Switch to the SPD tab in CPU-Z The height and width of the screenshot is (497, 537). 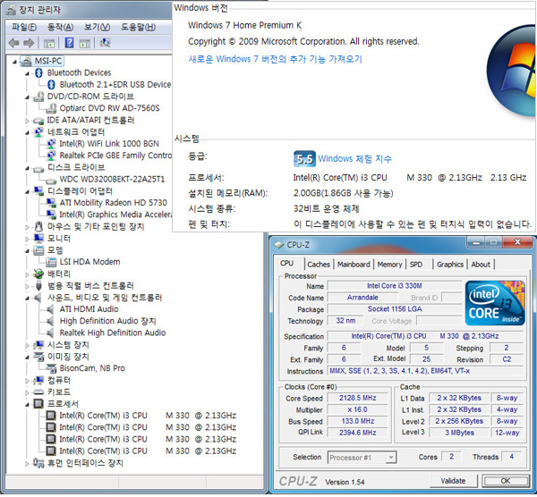(416, 265)
